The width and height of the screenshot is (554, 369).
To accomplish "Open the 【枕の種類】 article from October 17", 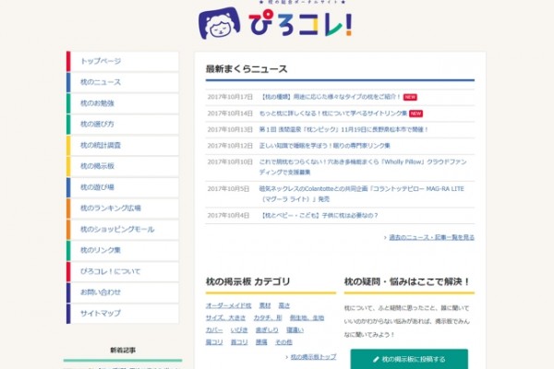I will [330, 97].
